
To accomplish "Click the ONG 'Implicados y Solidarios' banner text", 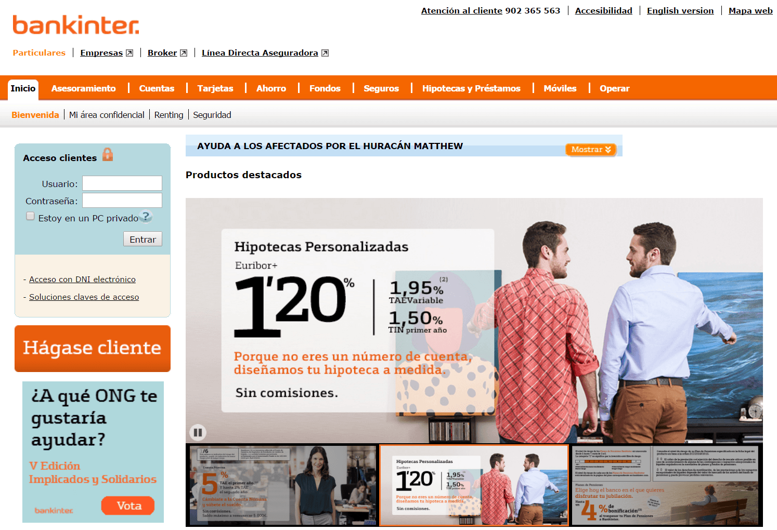I will point(93,472).
